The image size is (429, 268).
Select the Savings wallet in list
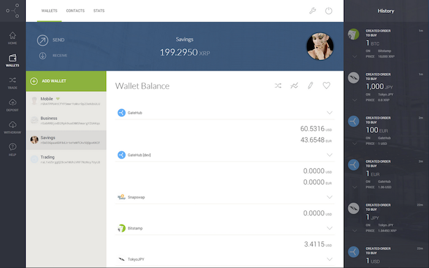(x=66, y=140)
